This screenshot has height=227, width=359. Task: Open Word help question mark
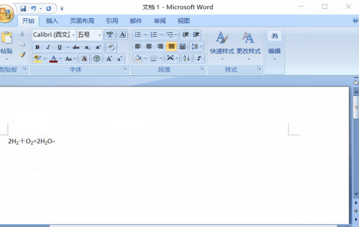click(355, 20)
